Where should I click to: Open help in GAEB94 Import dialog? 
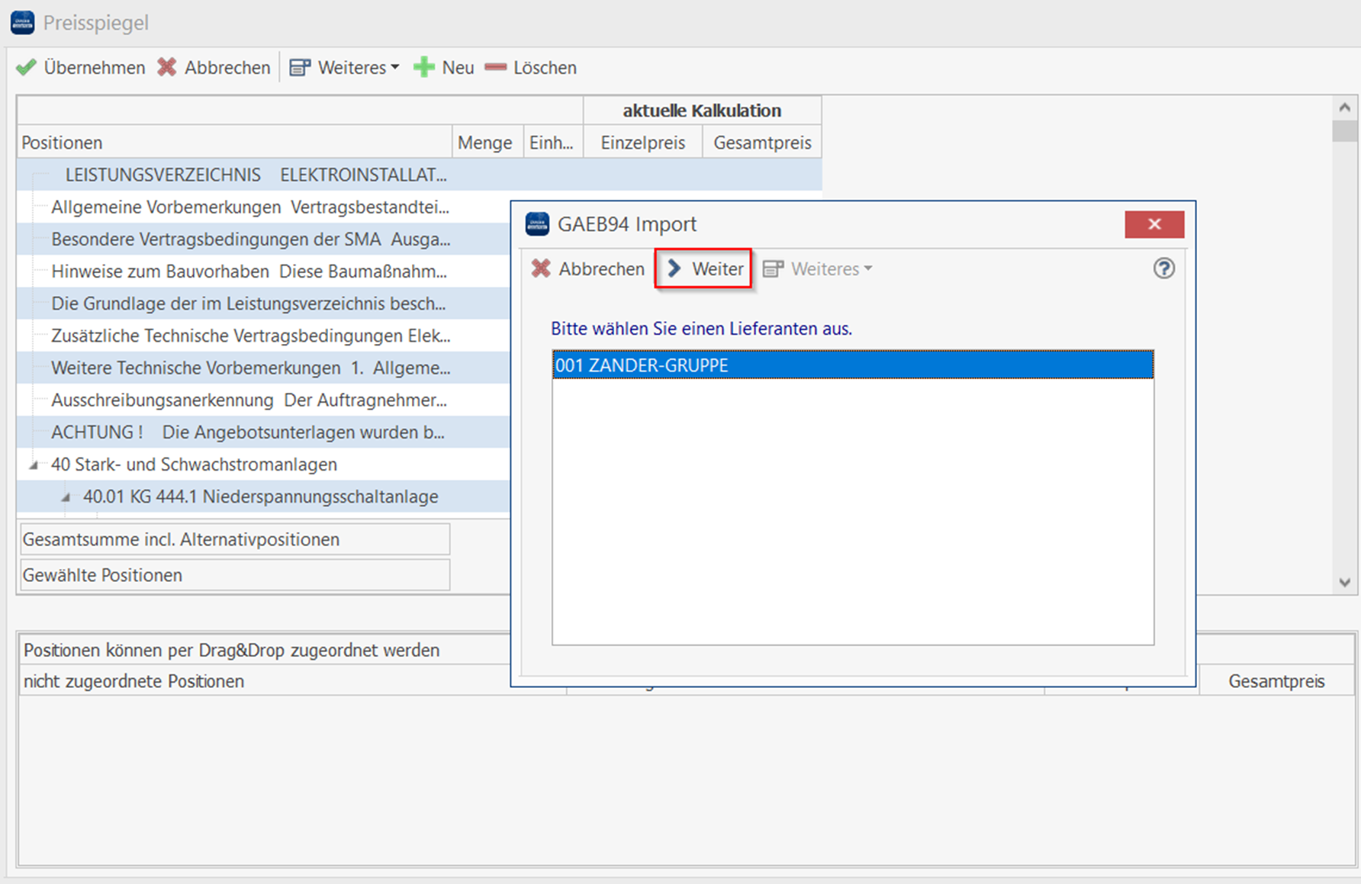pos(1163,268)
